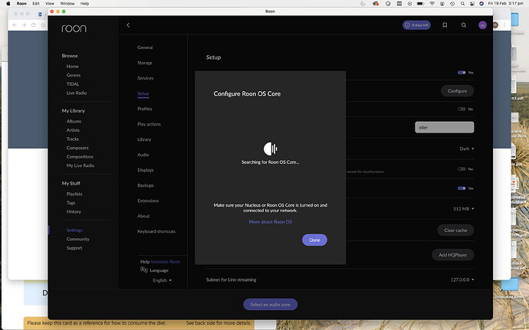Open the purple 'm' profile avatar
Screen dimensions: 529x330
tap(482, 25)
